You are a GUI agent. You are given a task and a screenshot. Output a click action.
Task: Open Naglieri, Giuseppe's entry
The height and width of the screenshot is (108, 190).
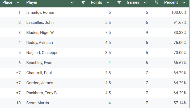42,53
